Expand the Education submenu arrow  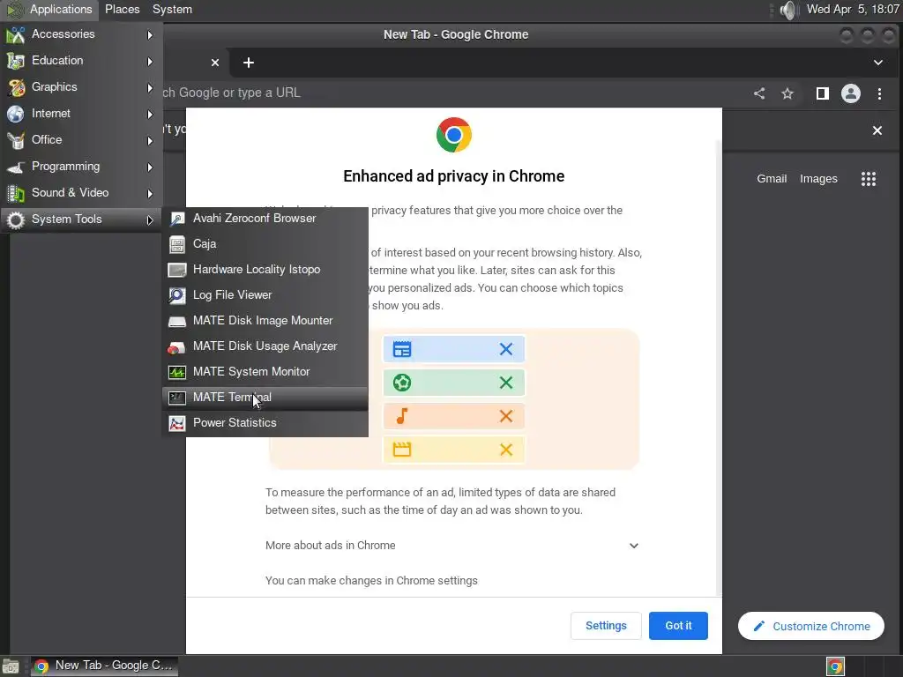coord(150,61)
